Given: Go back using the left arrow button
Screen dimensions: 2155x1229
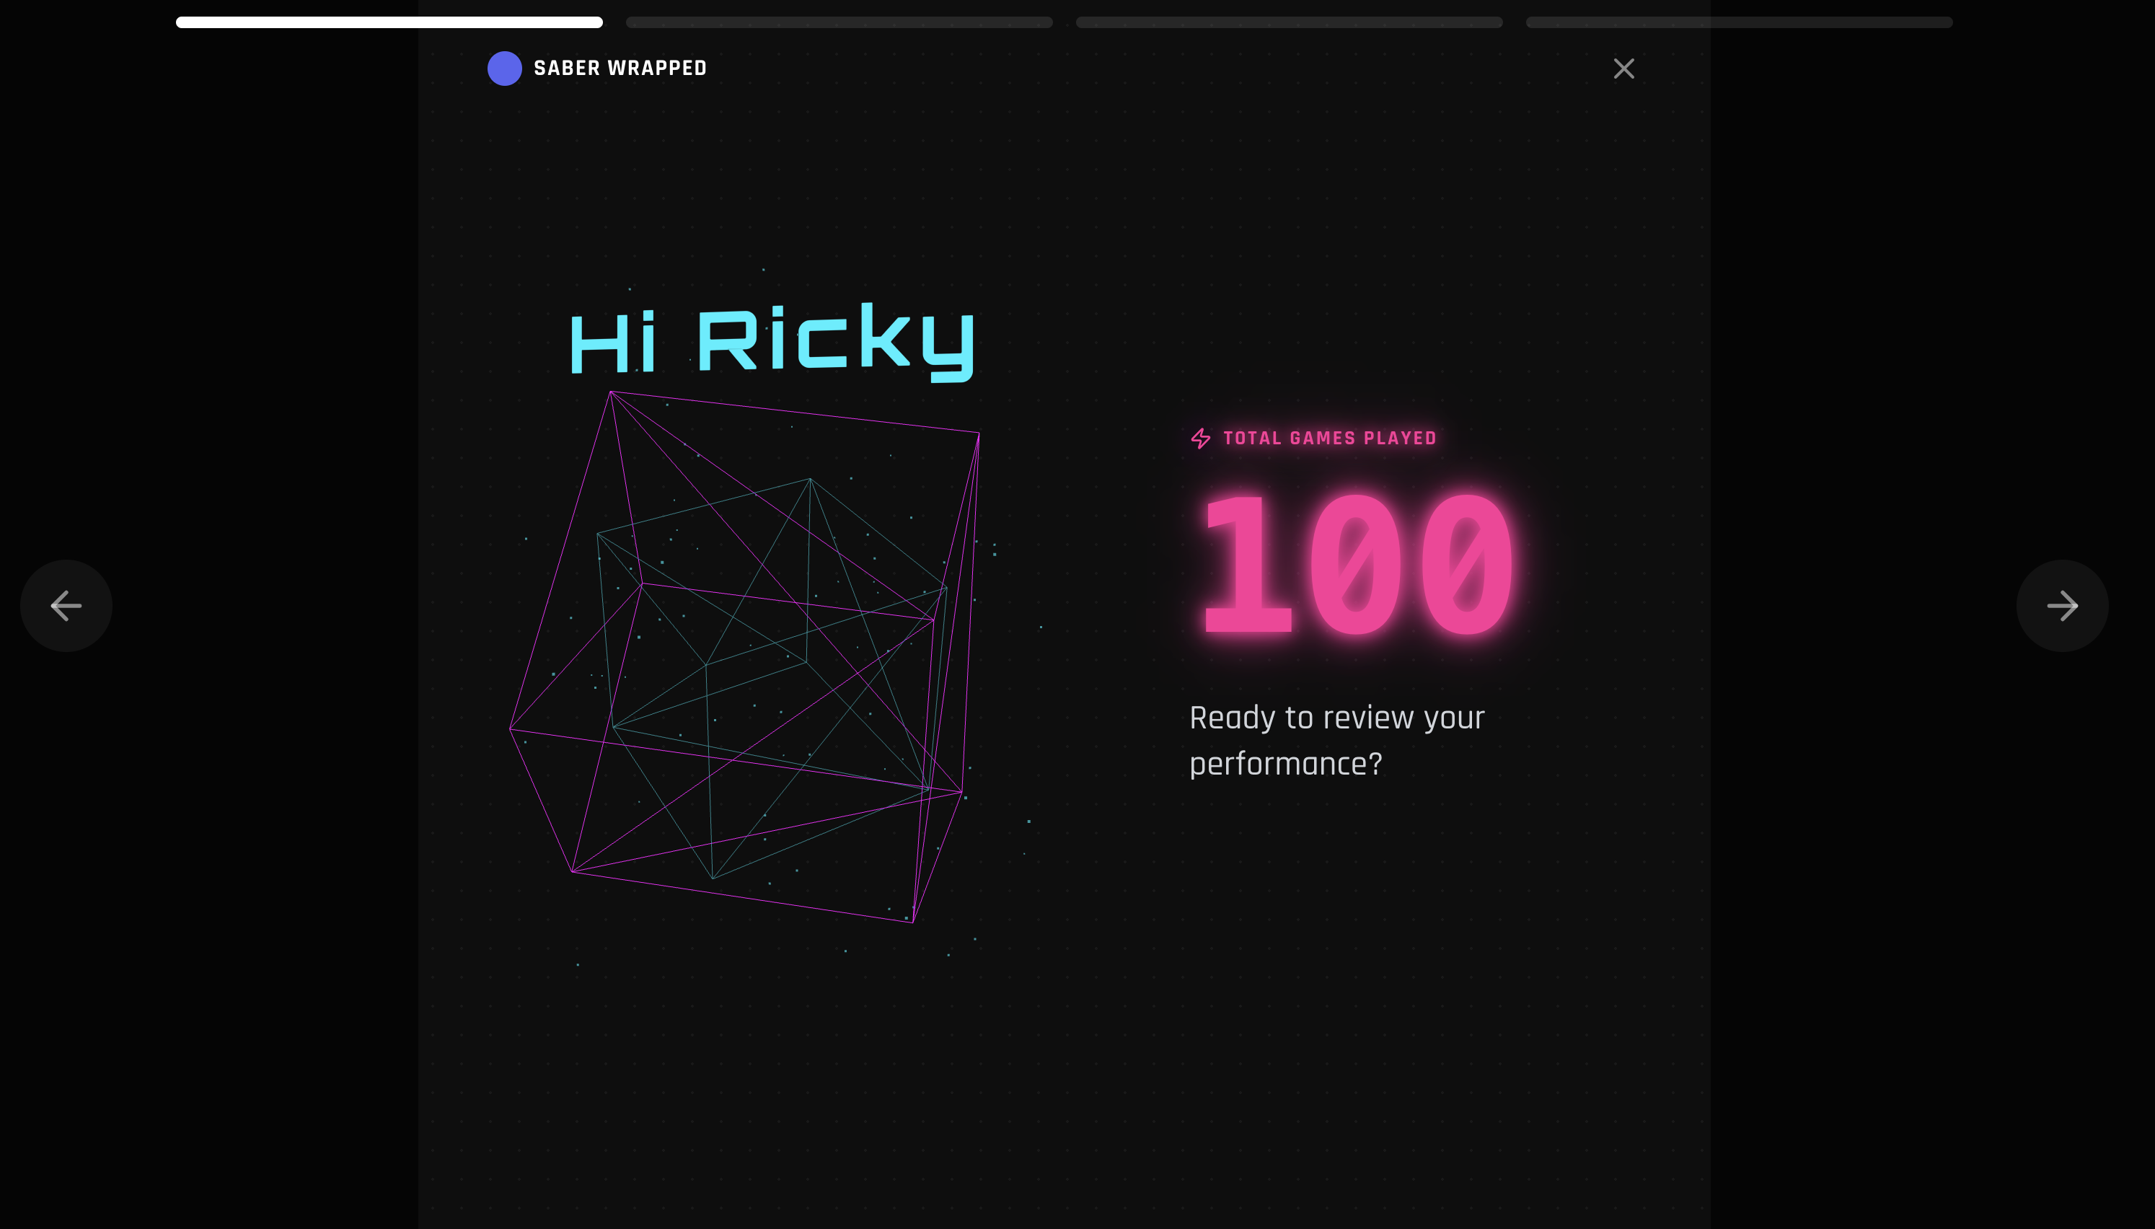Looking at the screenshot, I should 66,605.
